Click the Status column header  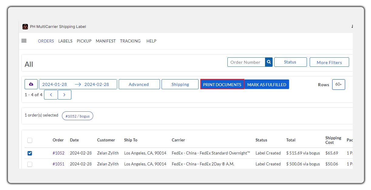261,140
